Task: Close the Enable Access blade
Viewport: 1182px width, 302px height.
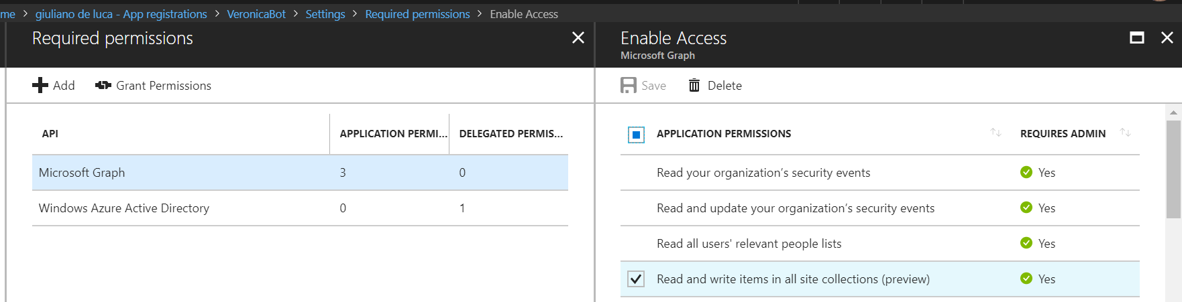Action: point(1167,38)
